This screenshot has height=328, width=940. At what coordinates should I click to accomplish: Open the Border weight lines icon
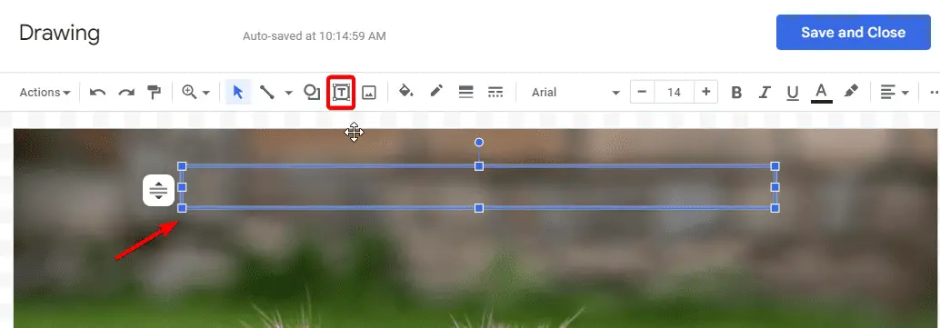465,92
